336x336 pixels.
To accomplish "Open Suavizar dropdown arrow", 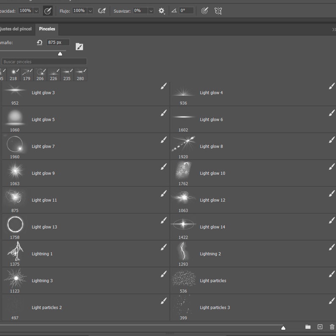I will [x=151, y=11].
